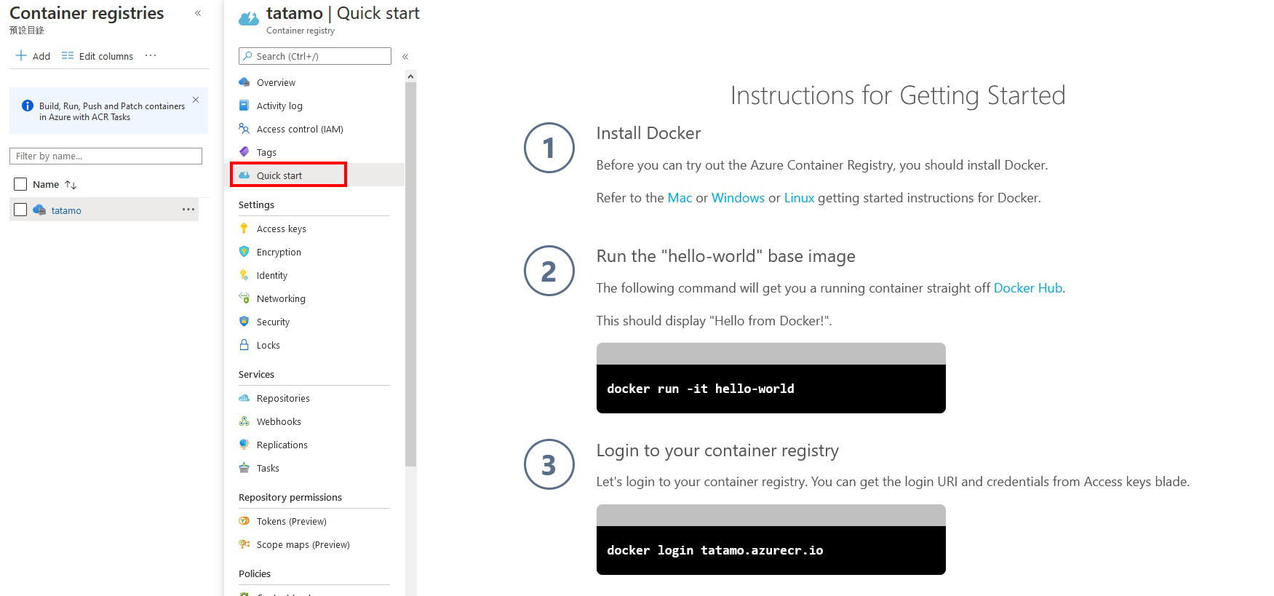This screenshot has height=596, width=1274.
Task: Open the Windows Docker instructions link
Action: (x=738, y=198)
